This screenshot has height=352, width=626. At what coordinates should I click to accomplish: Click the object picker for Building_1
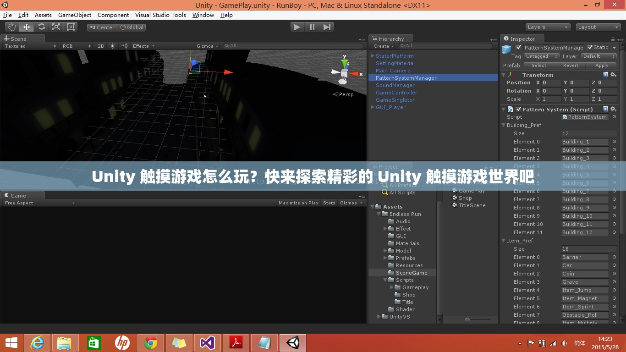614,142
